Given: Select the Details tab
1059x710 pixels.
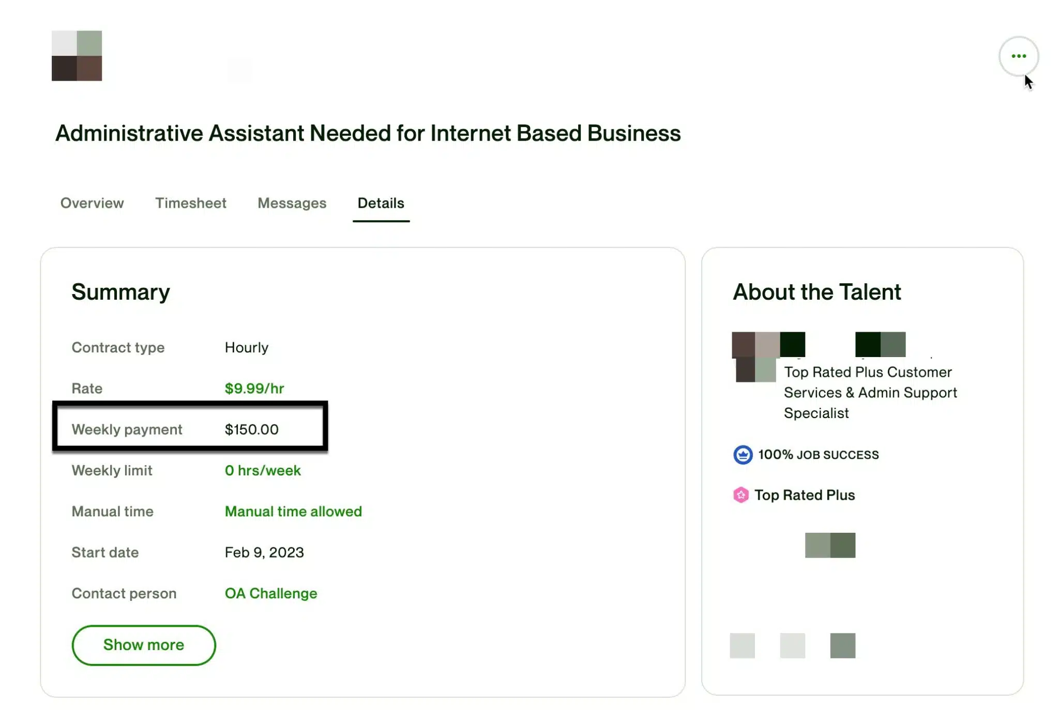Looking at the screenshot, I should coord(381,203).
